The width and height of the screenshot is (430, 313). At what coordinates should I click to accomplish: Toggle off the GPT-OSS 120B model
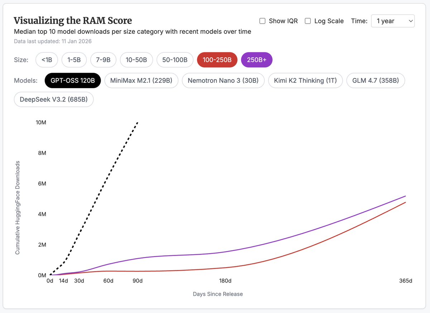coord(72,81)
